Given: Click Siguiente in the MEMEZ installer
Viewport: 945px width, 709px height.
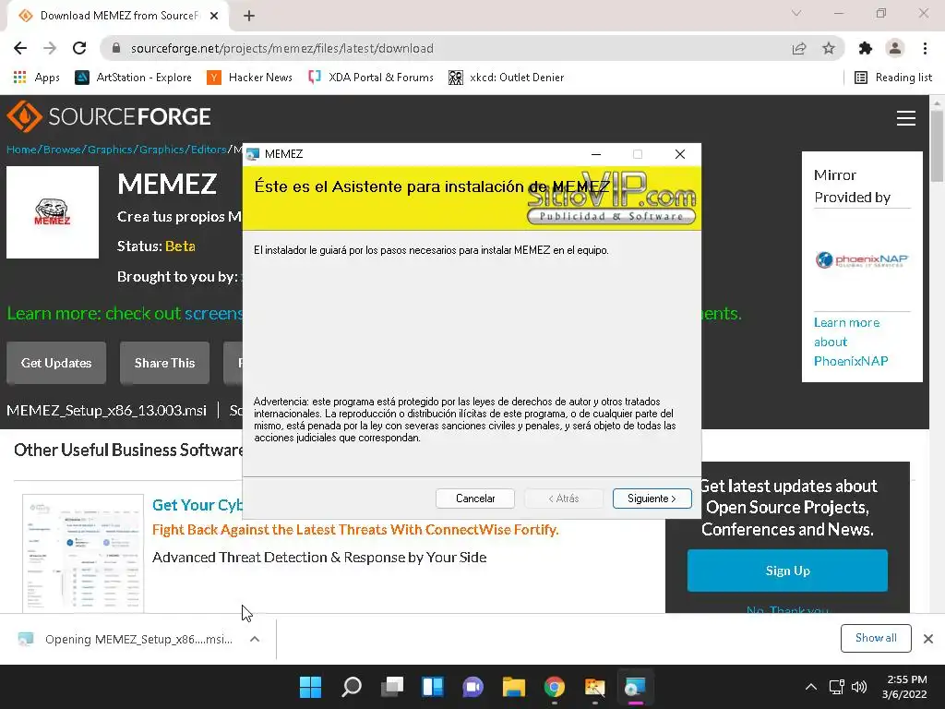Looking at the screenshot, I should pyautogui.click(x=652, y=499).
